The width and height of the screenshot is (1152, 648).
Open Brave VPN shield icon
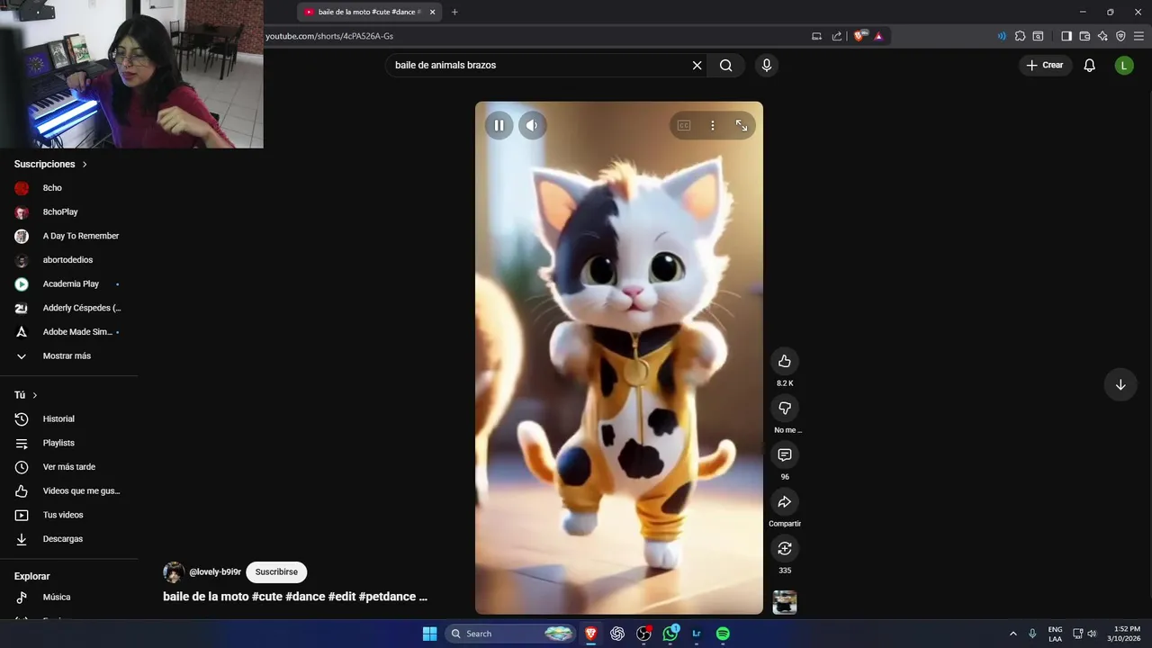point(1120,36)
